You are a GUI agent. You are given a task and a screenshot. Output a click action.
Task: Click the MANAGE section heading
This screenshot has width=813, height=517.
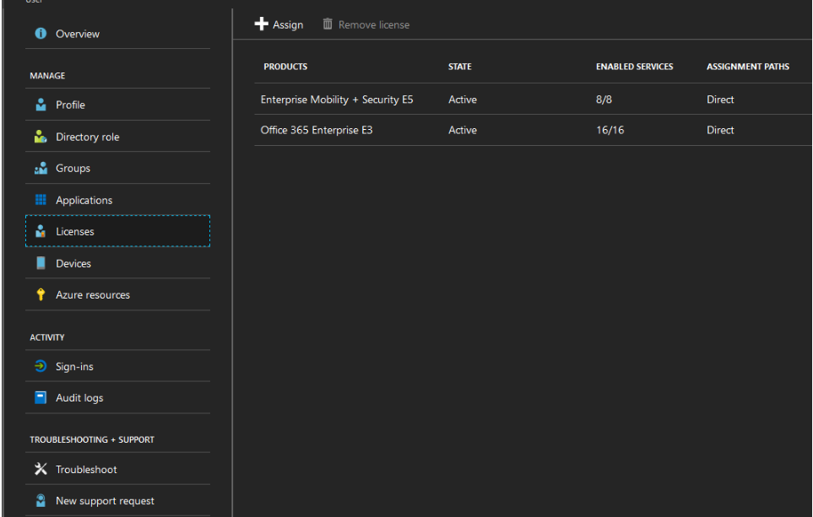47,76
